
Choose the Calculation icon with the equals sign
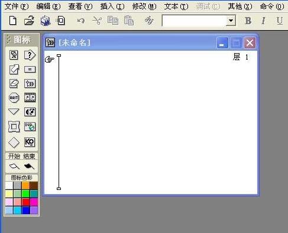point(30,69)
